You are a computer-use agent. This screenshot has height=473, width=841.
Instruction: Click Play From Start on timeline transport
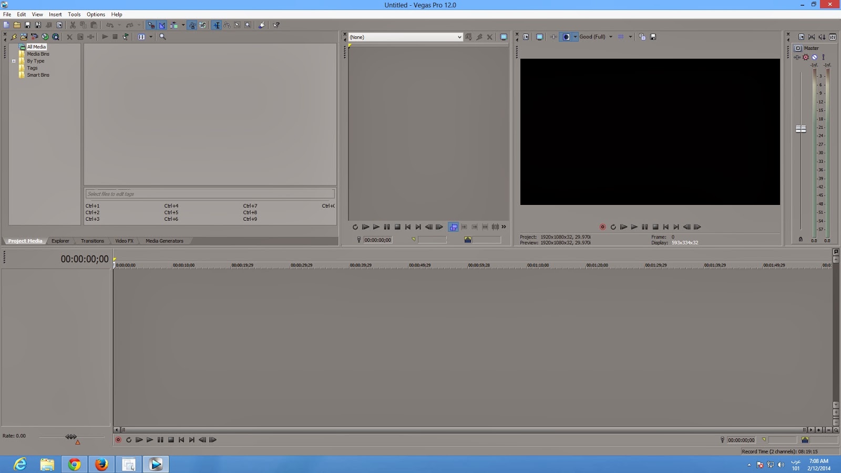point(139,440)
